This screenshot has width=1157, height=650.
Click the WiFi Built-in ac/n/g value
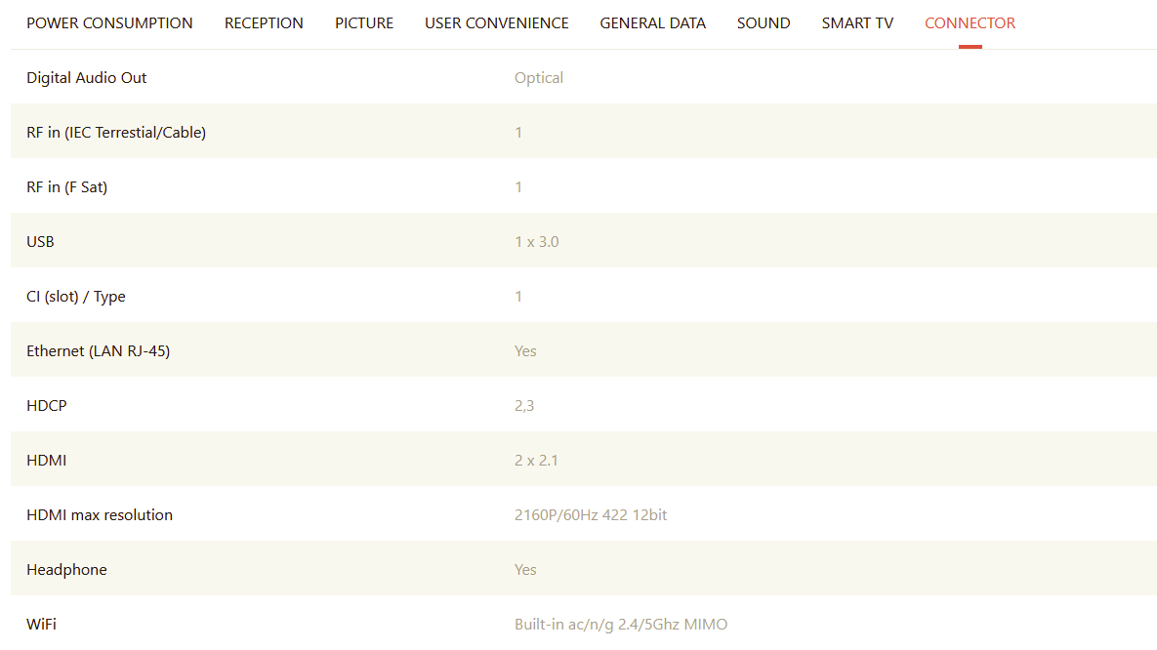click(x=621, y=625)
